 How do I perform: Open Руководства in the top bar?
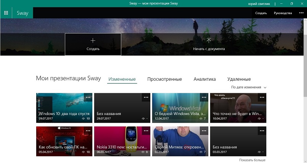[x=283, y=13]
